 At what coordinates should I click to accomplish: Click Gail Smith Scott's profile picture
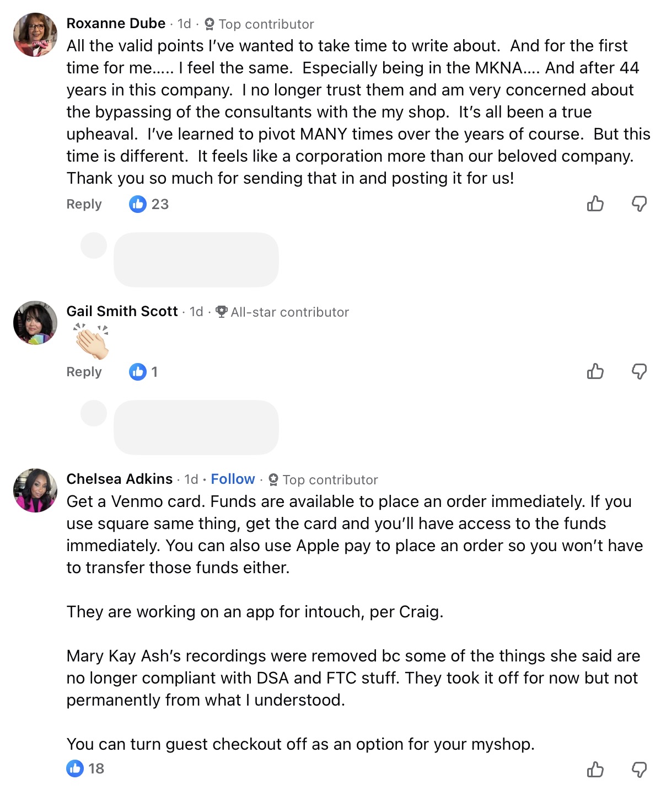(35, 323)
